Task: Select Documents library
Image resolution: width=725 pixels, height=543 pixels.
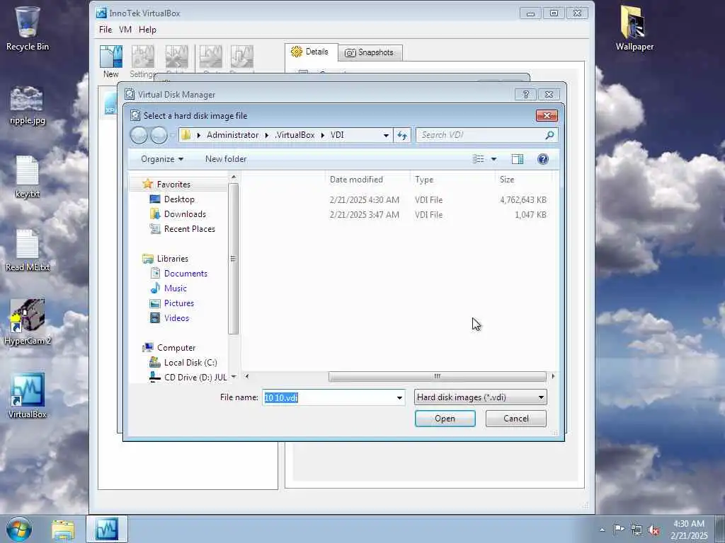Action: [185, 274]
